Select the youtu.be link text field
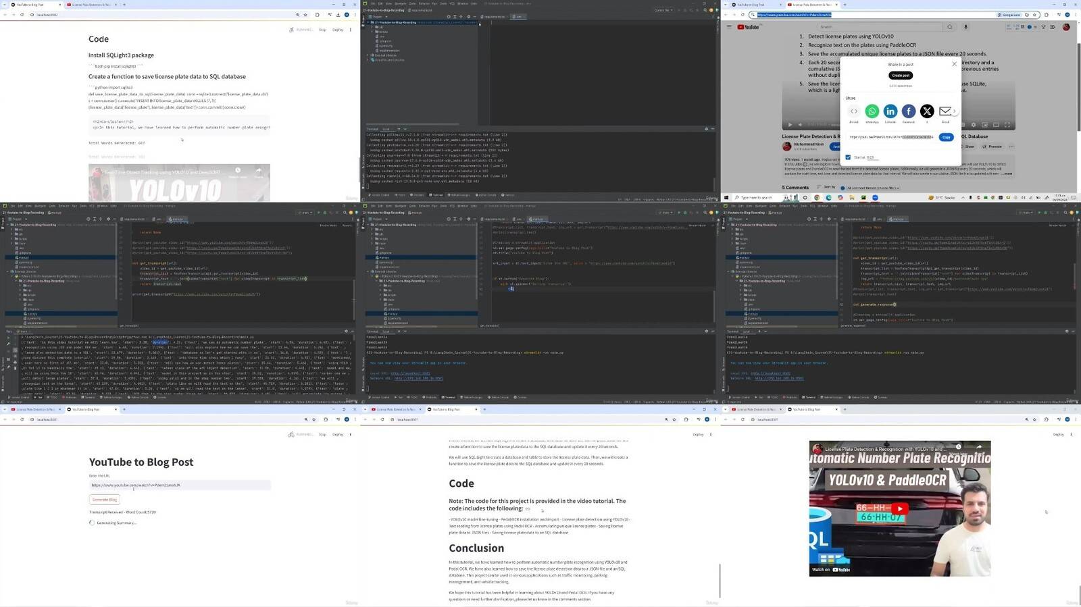This screenshot has width=1081, height=607. point(892,137)
